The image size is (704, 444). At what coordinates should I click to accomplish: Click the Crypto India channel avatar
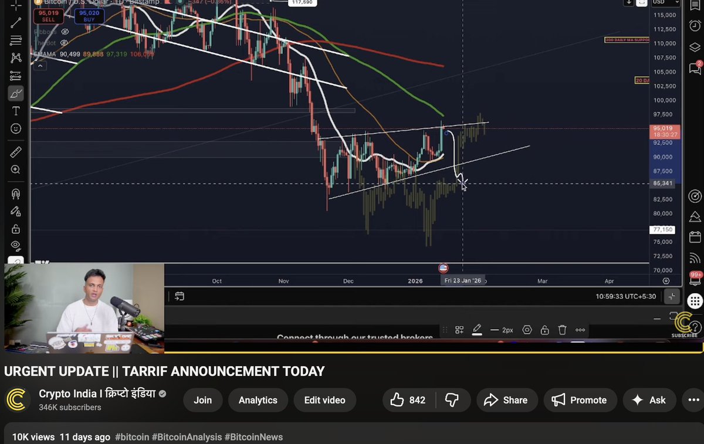click(x=18, y=400)
